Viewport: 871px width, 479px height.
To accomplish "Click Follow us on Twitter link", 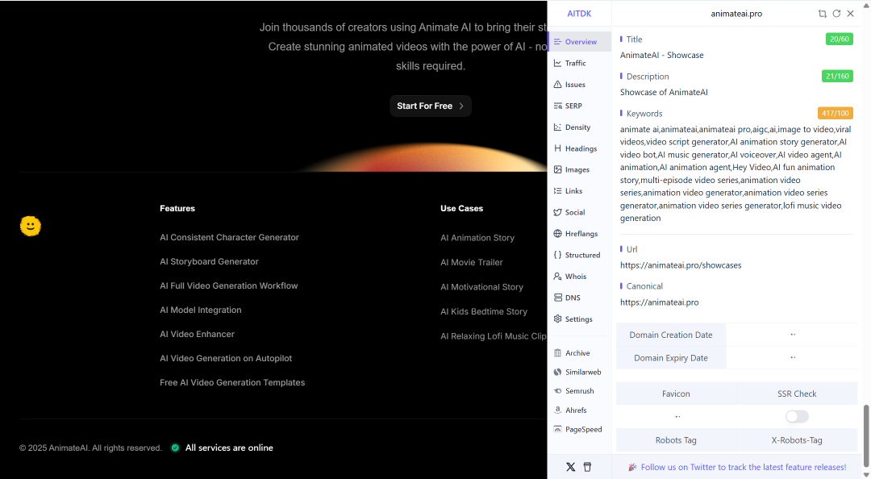I will (744, 468).
